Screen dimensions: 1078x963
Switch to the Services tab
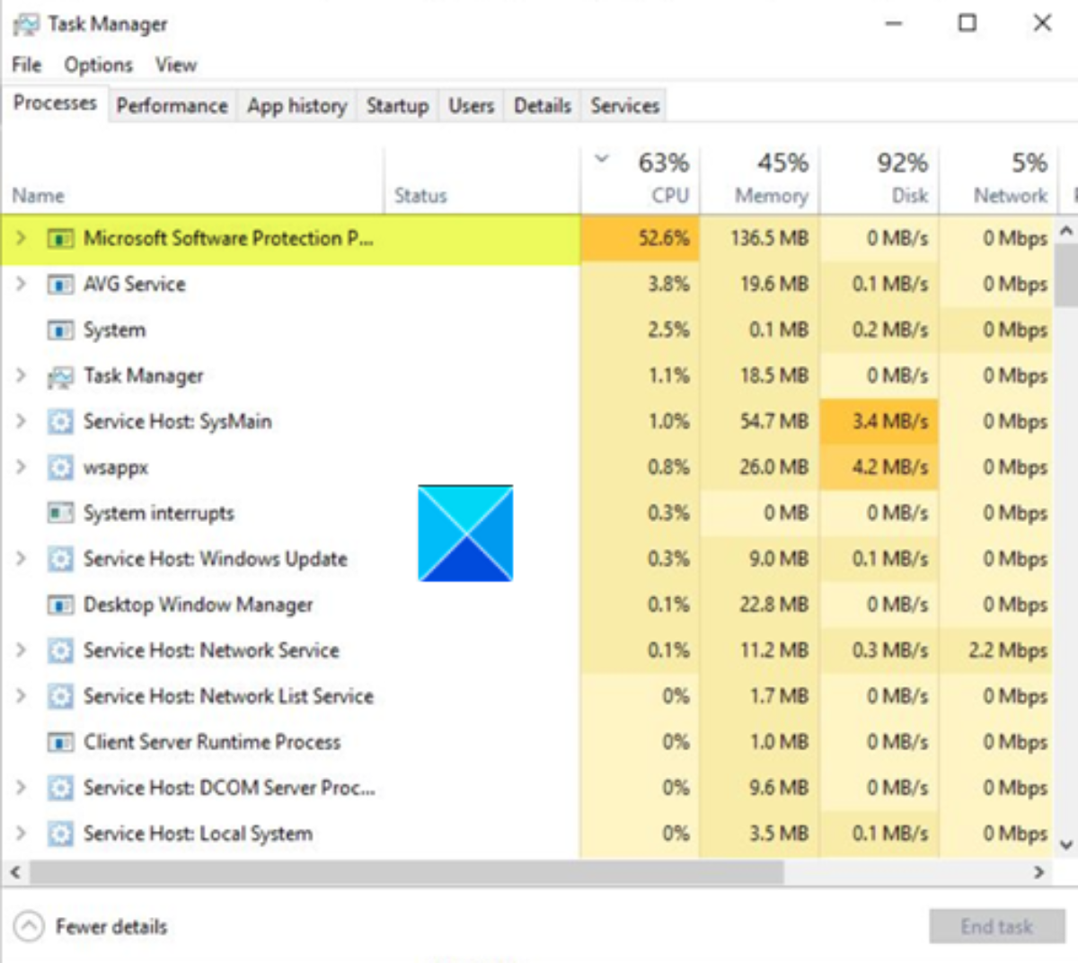coord(624,106)
